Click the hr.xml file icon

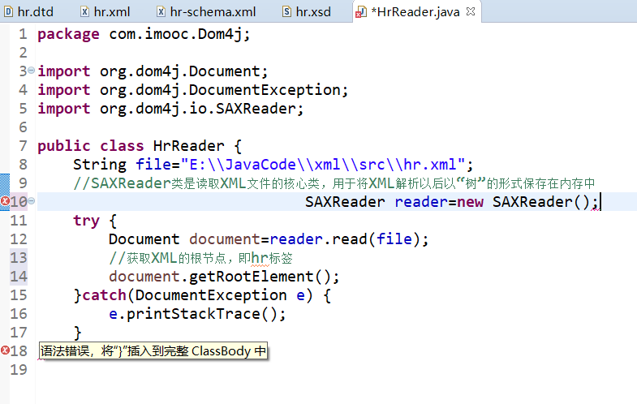[x=84, y=12]
